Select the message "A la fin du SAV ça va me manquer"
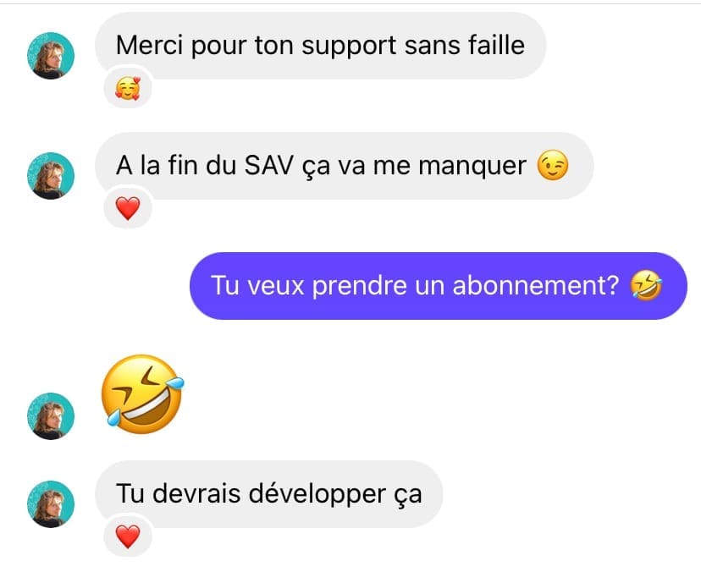This screenshot has height=572, width=701. (x=345, y=166)
